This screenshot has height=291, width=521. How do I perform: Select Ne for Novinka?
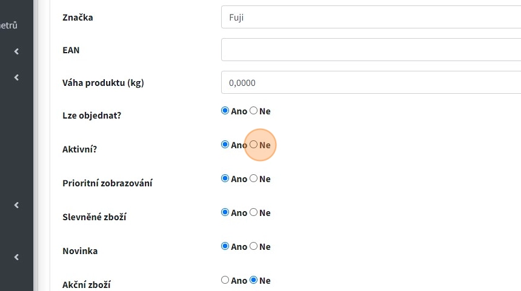click(254, 246)
